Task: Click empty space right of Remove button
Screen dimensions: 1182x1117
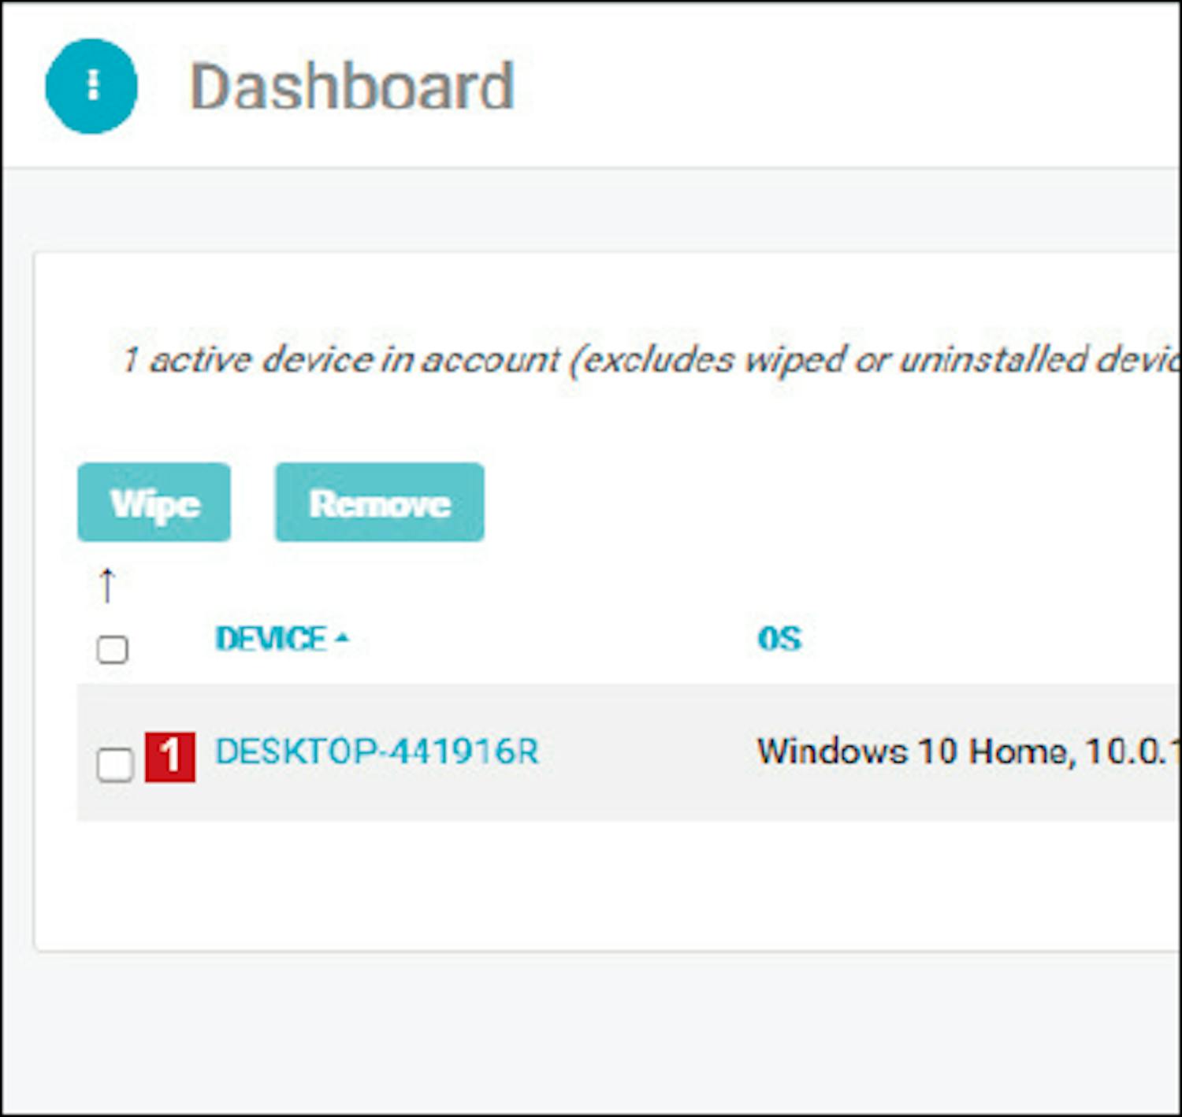Action: pyautogui.click(x=788, y=503)
